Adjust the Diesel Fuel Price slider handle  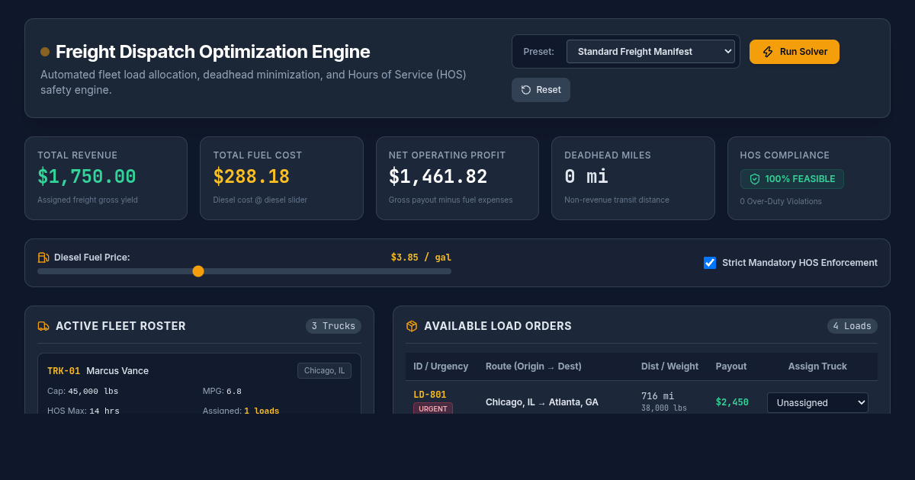point(198,271)
